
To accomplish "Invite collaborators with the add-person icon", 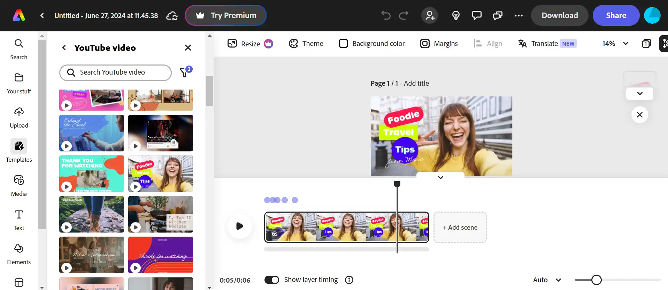I will coord(430,15).
